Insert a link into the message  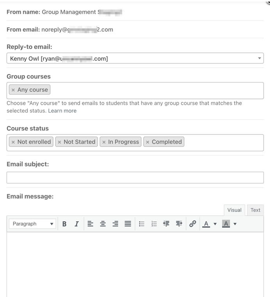pyautogui.click(x=192, y=224)
